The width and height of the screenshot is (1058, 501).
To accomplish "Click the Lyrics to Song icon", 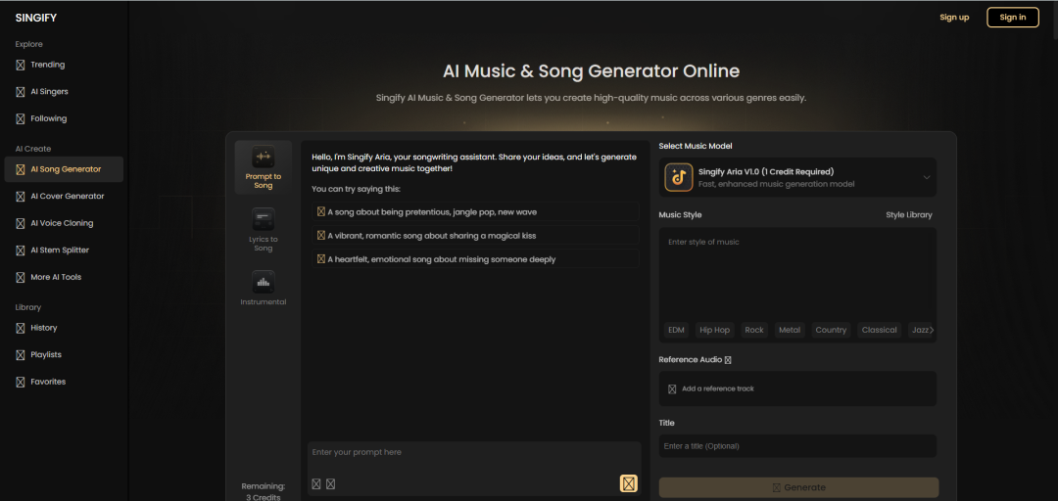I will (264, 219).
